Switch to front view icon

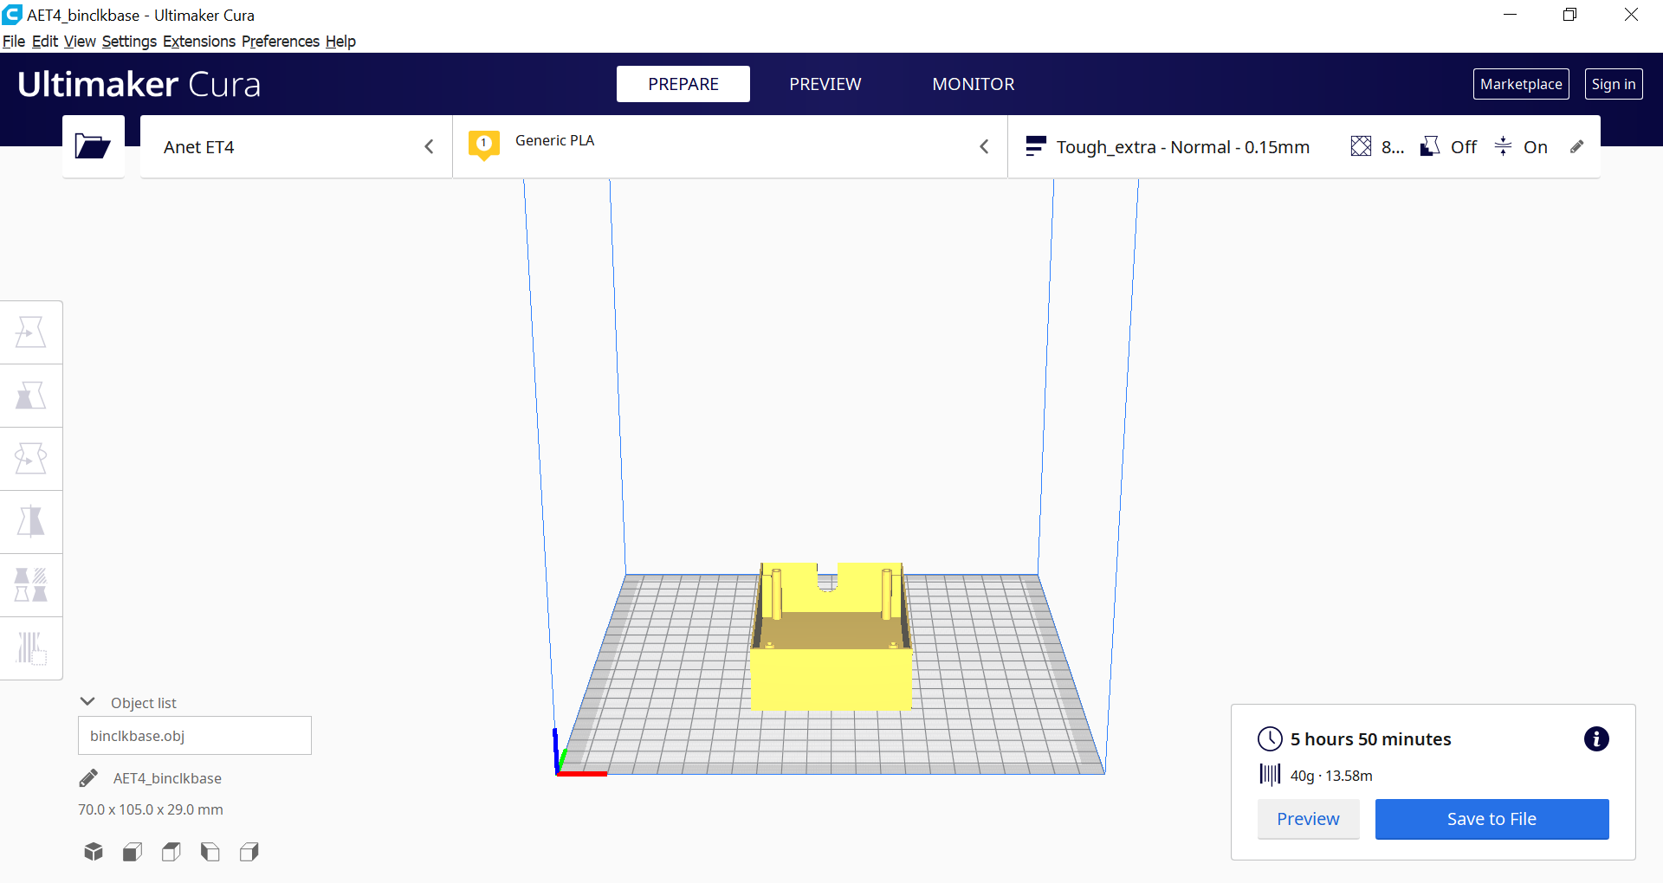point(133,852)
